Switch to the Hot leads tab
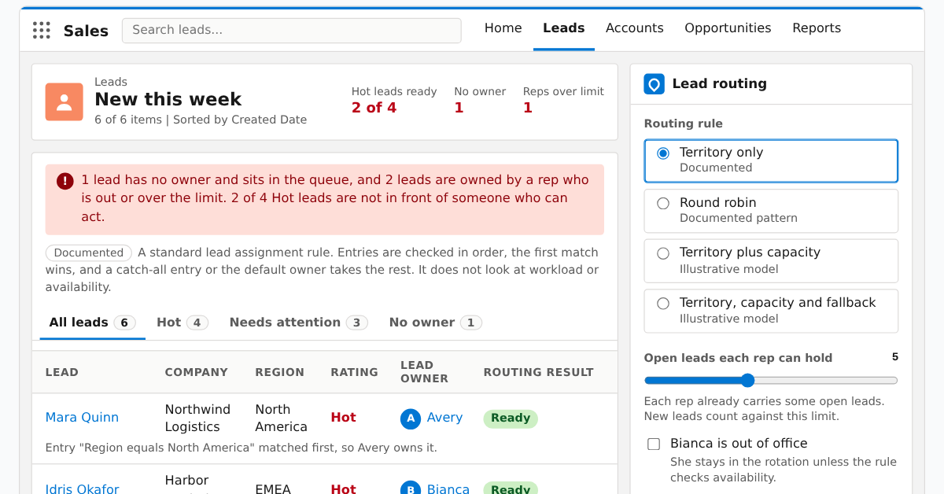 [183, 323]
